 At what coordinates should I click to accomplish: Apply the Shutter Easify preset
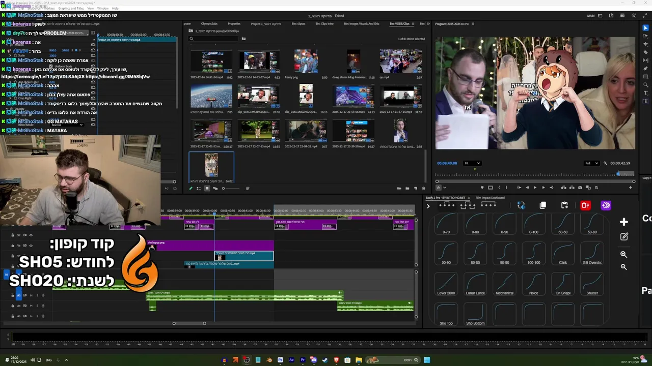pos(592,284)
